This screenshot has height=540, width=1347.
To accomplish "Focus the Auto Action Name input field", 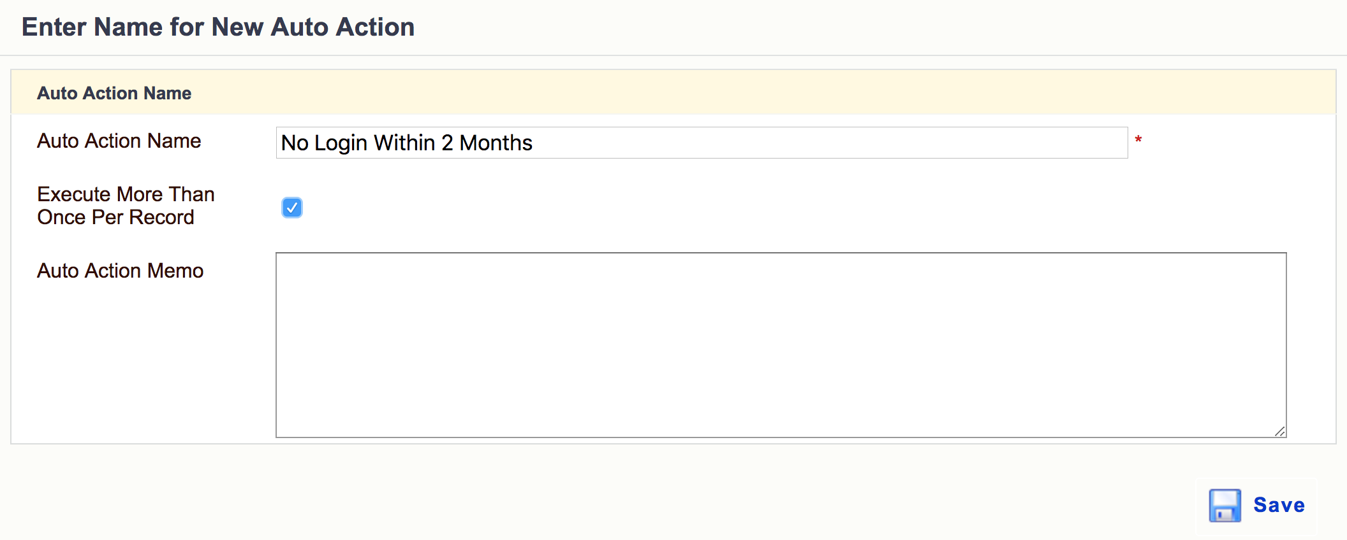I will pos(702,143).
